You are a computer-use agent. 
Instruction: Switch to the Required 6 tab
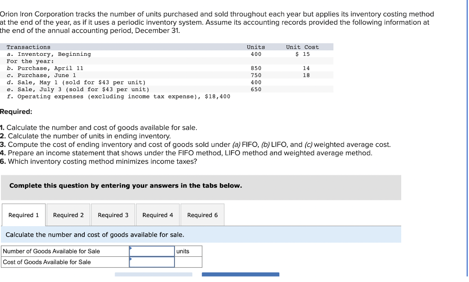click(x=202, y=214)
